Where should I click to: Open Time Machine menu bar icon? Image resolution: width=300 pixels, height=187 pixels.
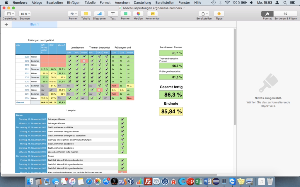[213, 3]
